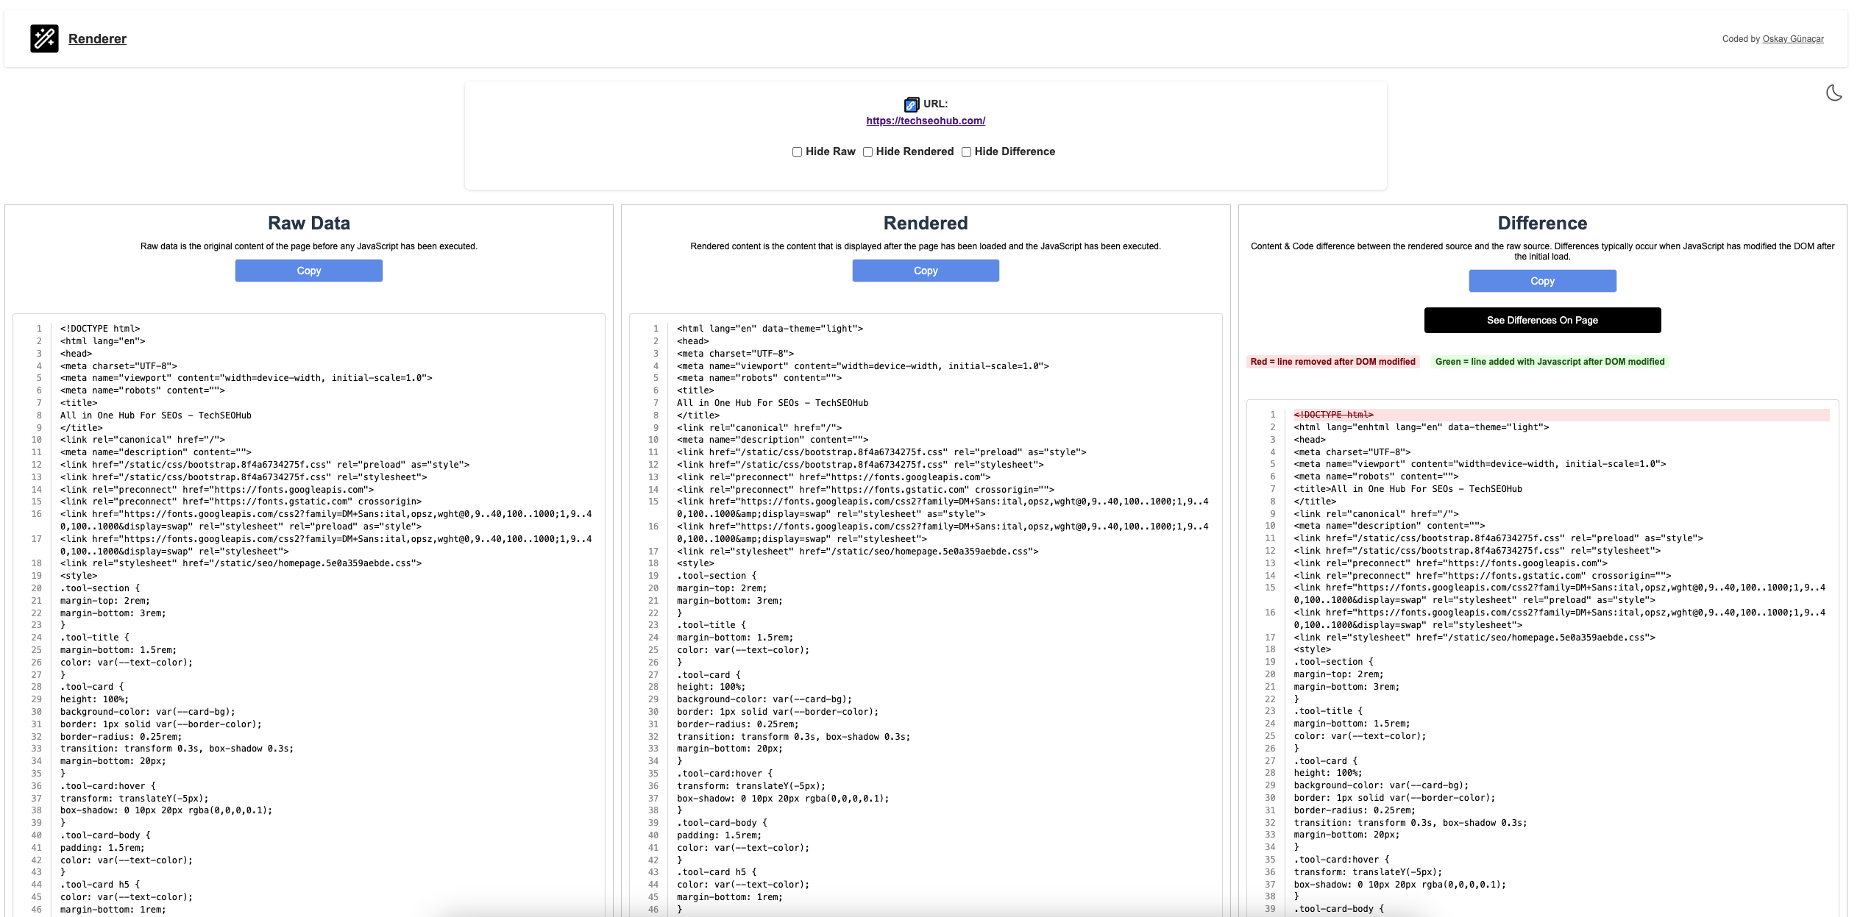Click raw line '.tool-card:hover {'
The image size is (1860, 917).
[x=108, y=786]
